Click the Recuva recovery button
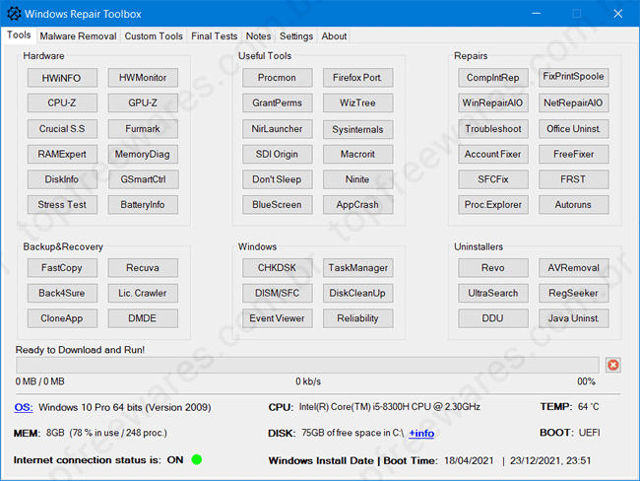Image resolution: width=640 pixels, height=481 pixels. pyautogui.click(x=142, y=268)
